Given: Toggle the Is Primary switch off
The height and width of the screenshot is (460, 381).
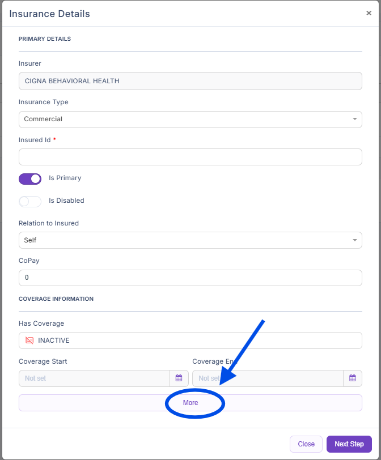Looking at the screenshot, I should 30,179.
